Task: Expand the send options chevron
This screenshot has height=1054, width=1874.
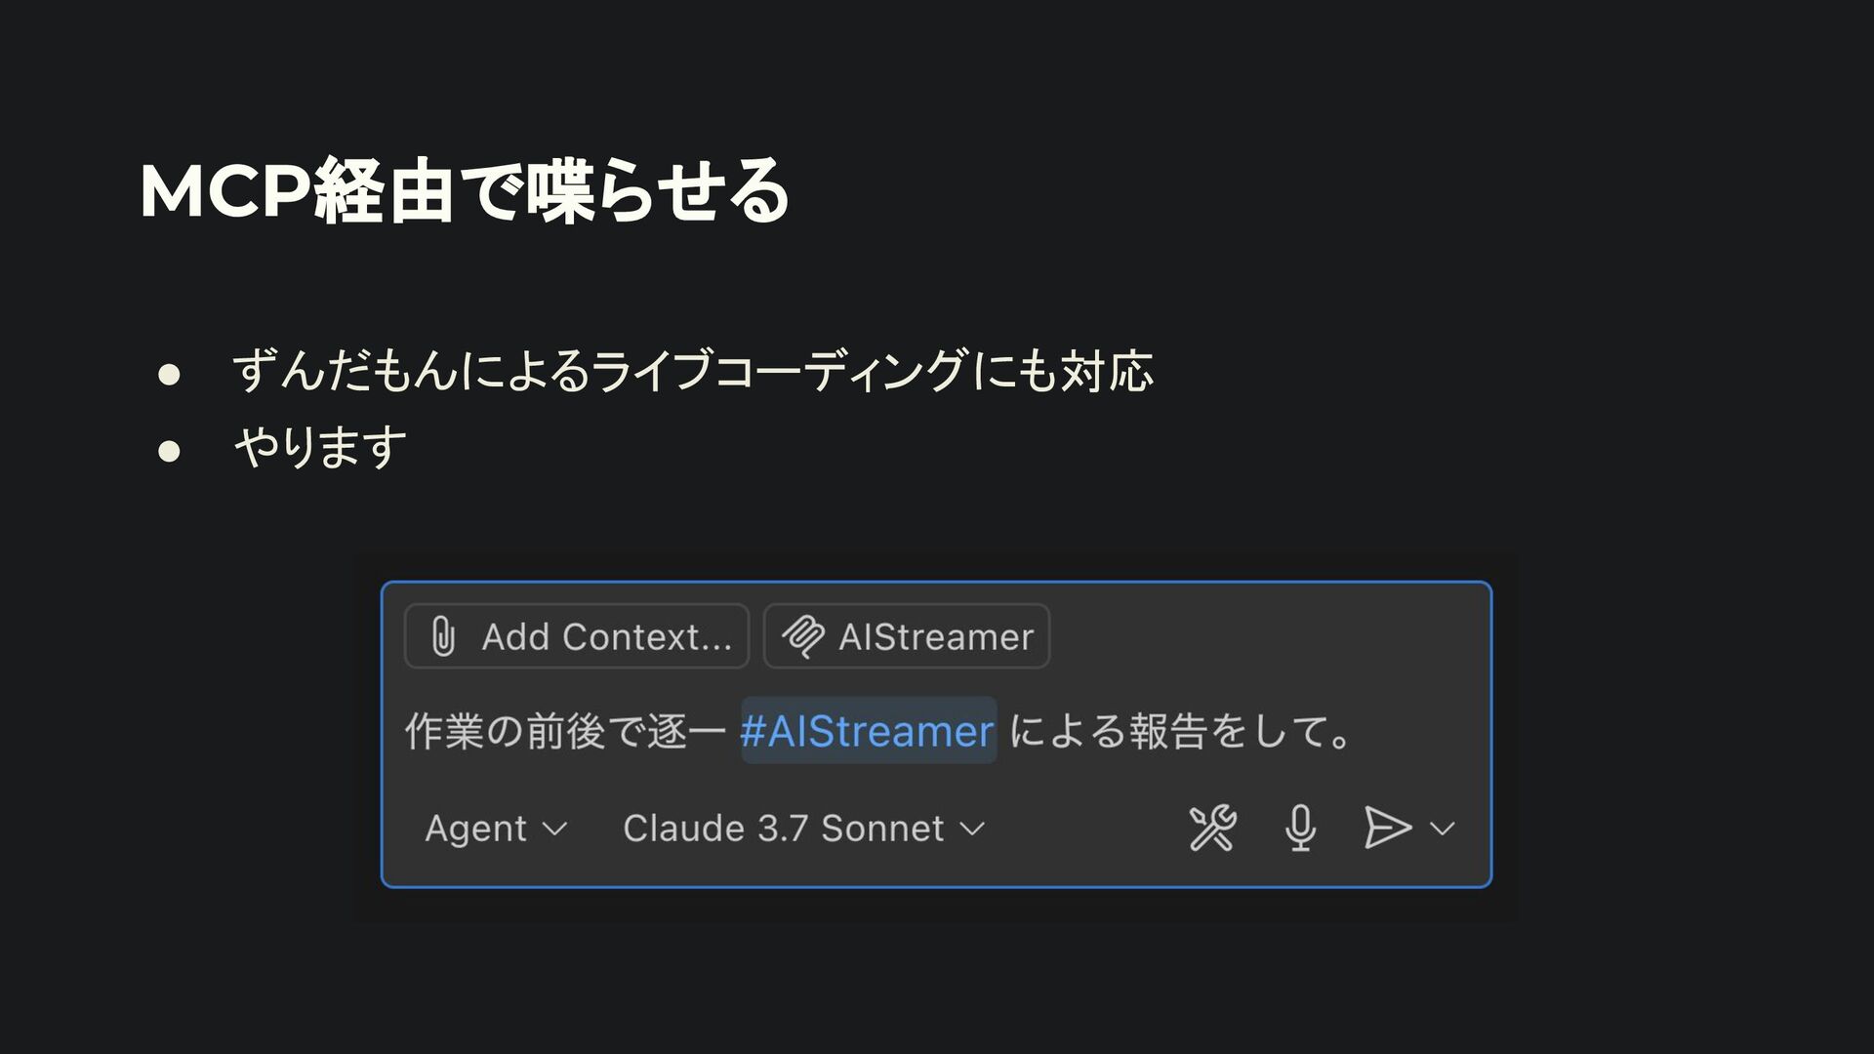Action: coord(1443,829)
